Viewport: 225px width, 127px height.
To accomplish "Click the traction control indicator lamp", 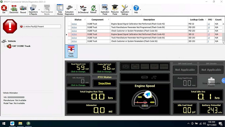I will (x=154, y=77).
